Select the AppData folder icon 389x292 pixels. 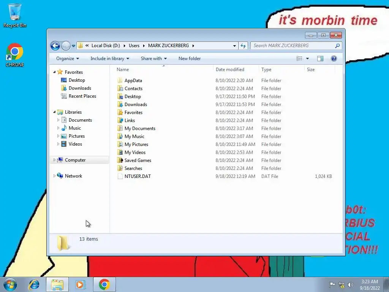[120, 81]
